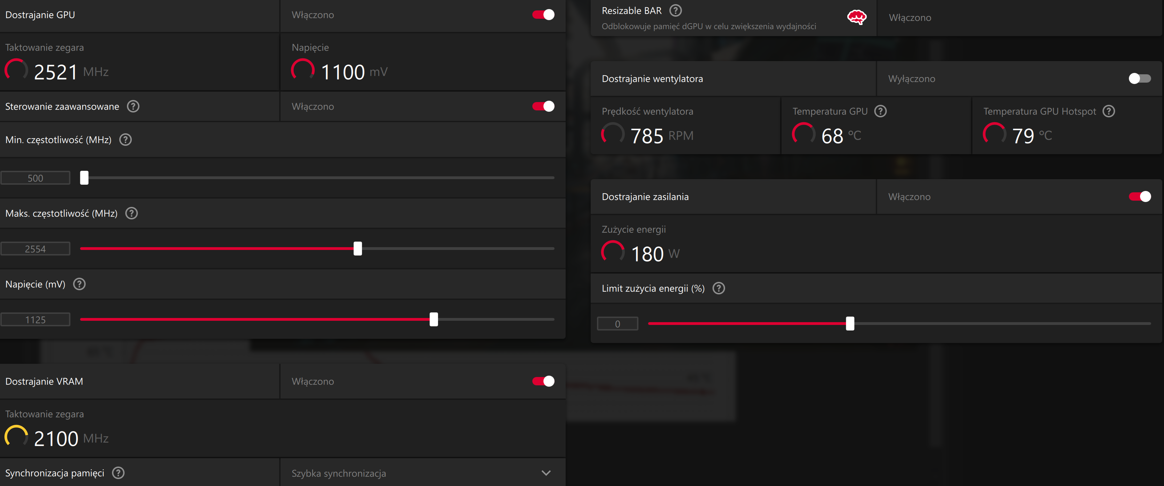Click help icon beside Maks. częstotliwość (MHz)
This screenshot has height=486, width=1164.
[131, 213]
